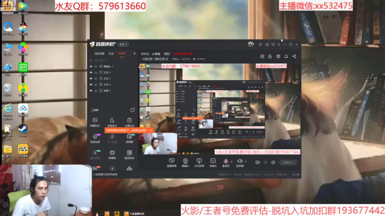Click the red notice text next to 修改
Screen dimensions: 385x216
click(x=183, y=54)
